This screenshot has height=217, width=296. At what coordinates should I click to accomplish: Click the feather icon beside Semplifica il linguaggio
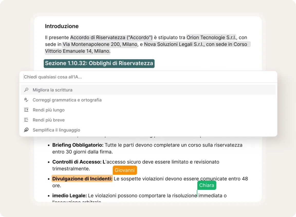coord(26,130)
